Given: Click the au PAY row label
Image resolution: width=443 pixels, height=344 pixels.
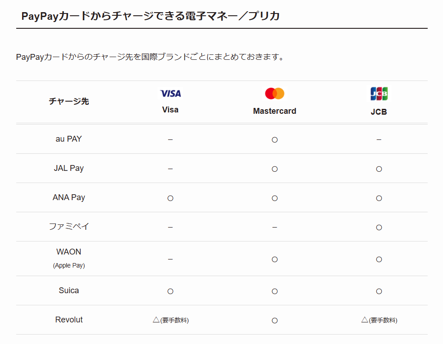Looking at the screenshot, I should (69, 139).
